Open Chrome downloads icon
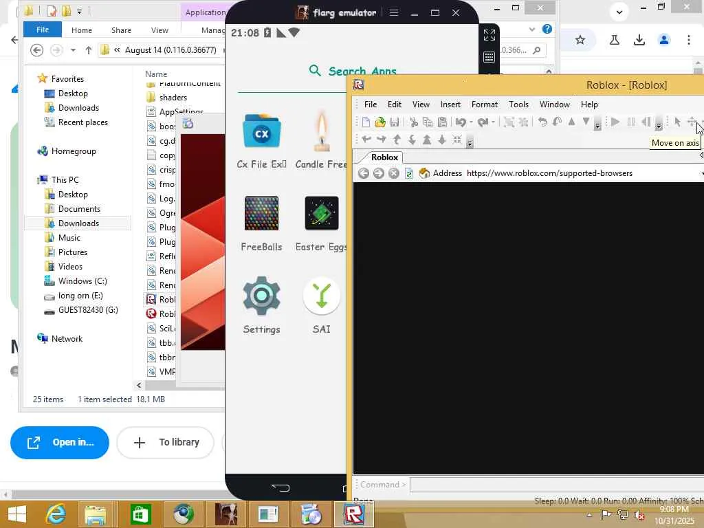 (639, 40)
